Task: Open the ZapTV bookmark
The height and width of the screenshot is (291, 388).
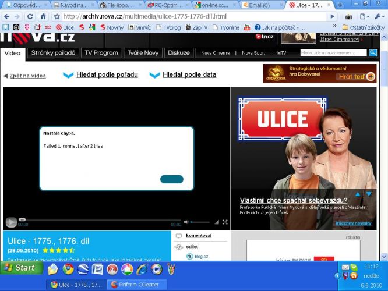Action: coord(196,27)
